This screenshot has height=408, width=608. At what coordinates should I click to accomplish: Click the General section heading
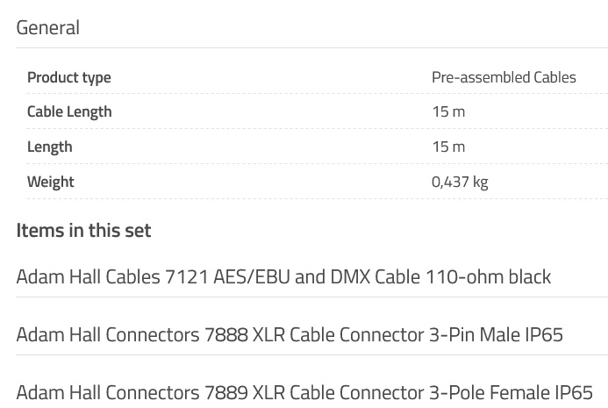pyautogui.click(x=48, y=28)
